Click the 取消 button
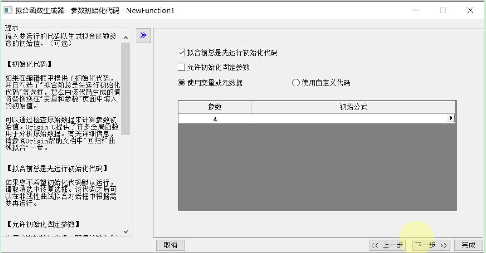Screen dimensions: 486x253 tap(170, 245)
